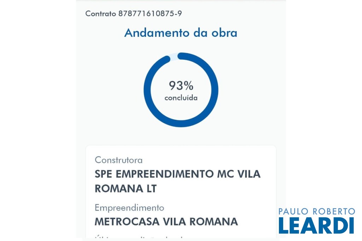Click the 'Empreendimento' field label

129,207
